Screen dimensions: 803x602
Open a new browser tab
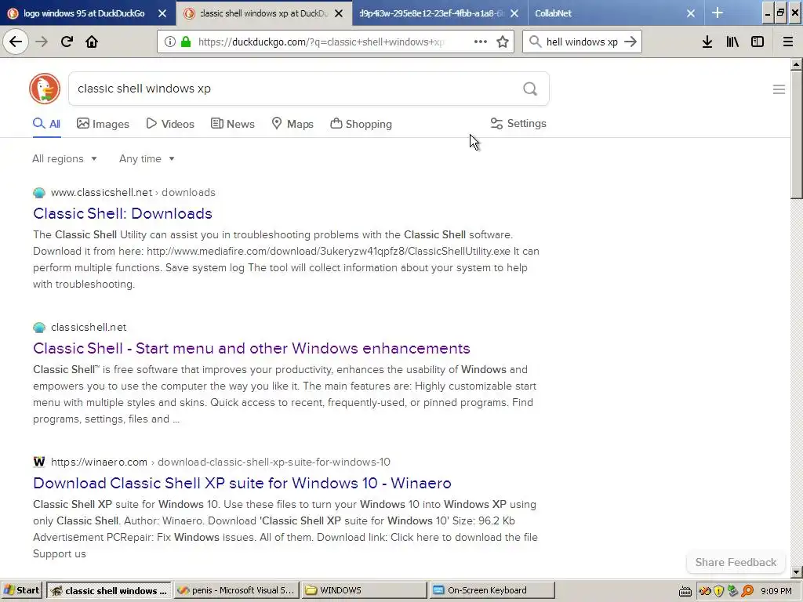click(718, 13)
